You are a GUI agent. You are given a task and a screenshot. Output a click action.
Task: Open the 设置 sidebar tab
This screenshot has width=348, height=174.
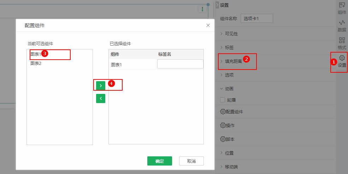click(x=342, y=61)
